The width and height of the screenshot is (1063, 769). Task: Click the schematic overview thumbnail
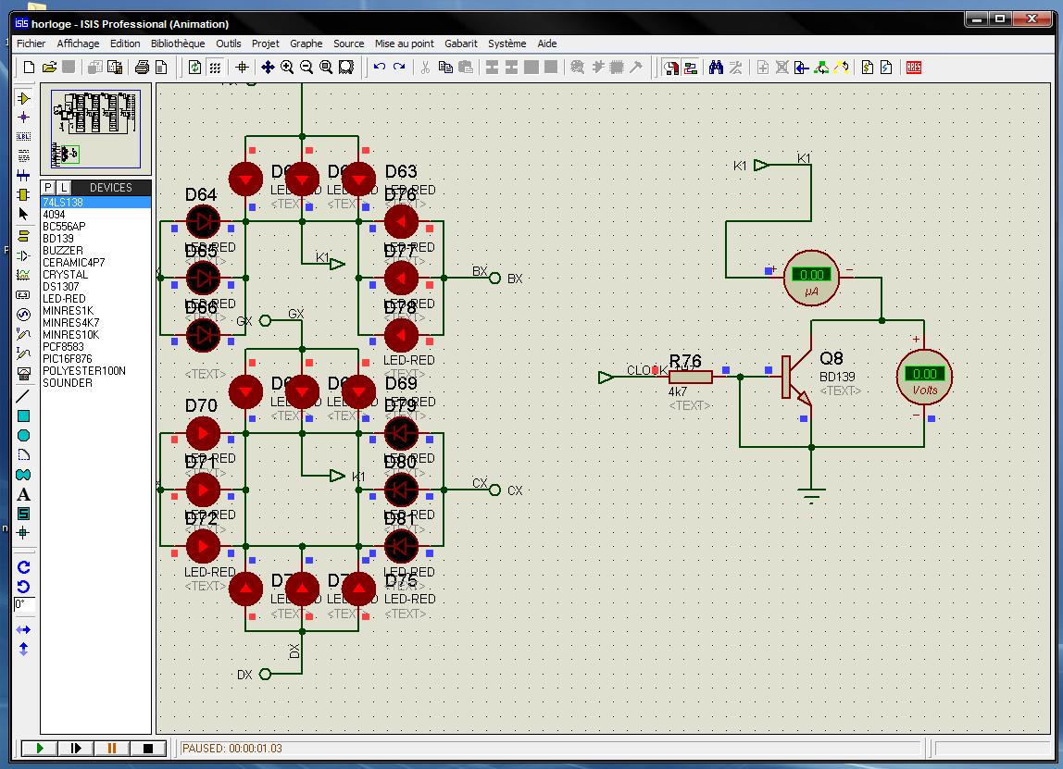(x=95, y=129)
